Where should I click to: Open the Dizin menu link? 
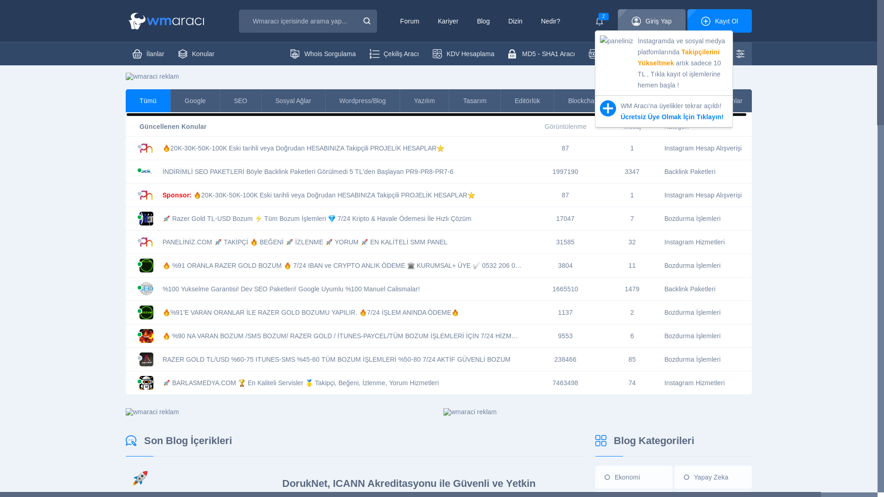515,21
